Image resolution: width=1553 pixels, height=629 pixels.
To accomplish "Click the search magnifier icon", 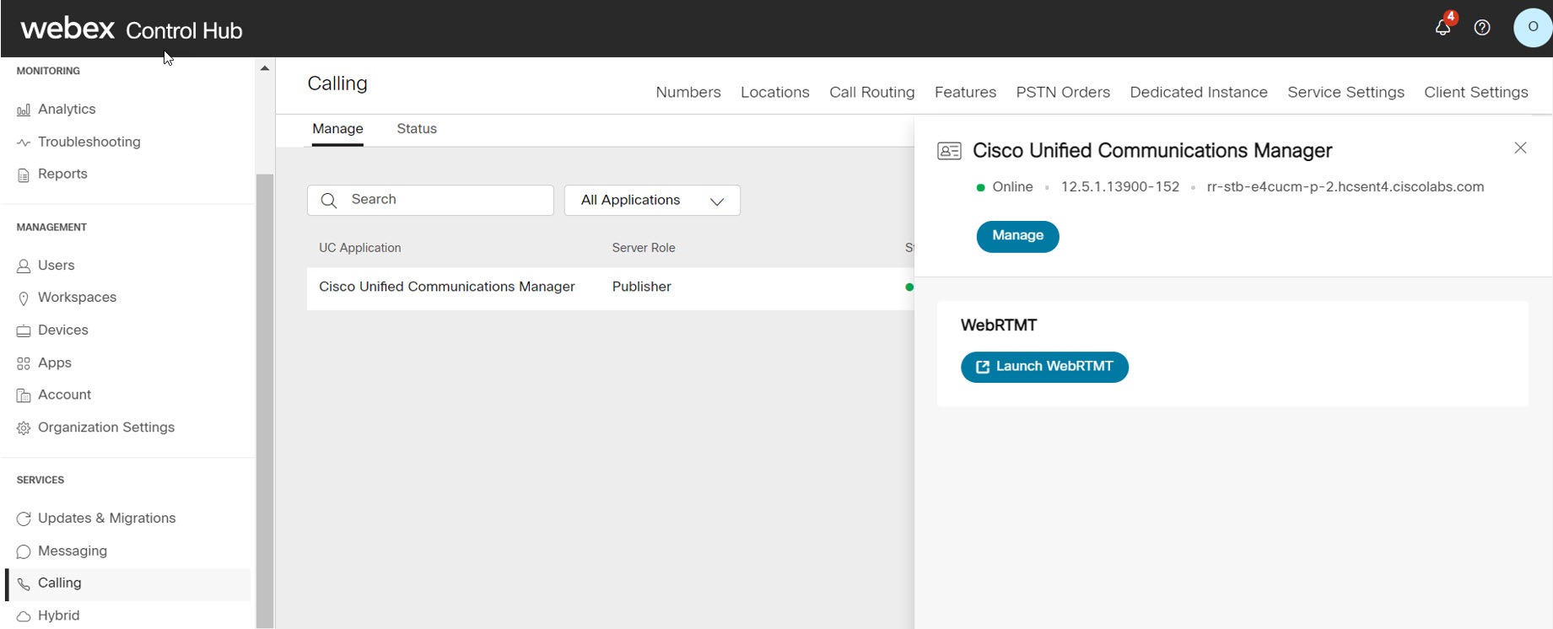I will pyautogui.click(x=329, y=201).
